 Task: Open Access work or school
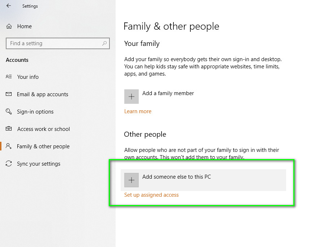point(43,129)
